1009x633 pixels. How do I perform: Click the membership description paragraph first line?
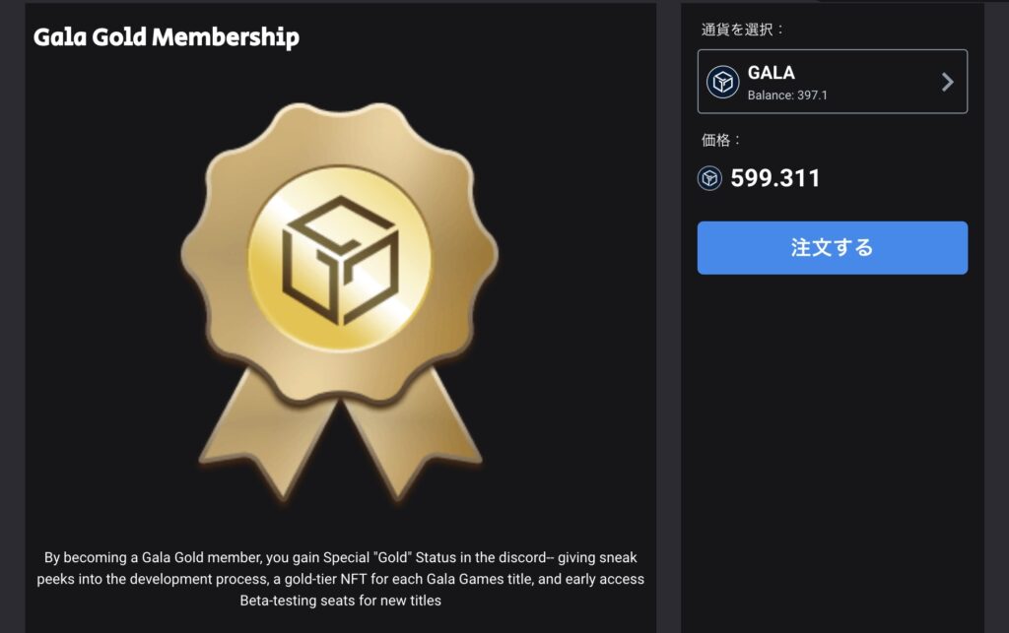[340, 558]
